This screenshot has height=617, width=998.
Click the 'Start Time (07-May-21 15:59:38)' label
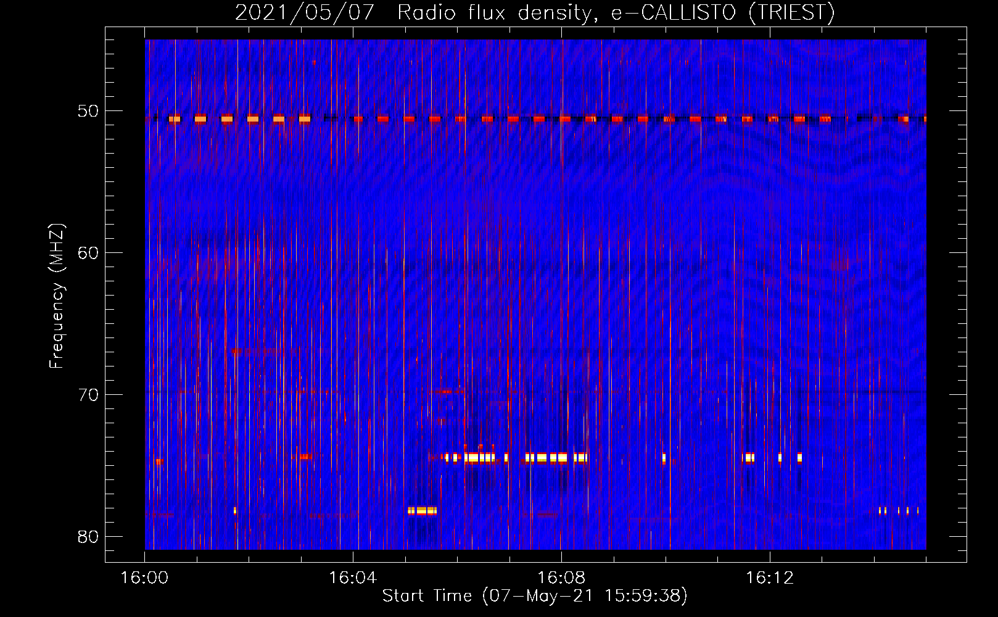click(535, 595)
